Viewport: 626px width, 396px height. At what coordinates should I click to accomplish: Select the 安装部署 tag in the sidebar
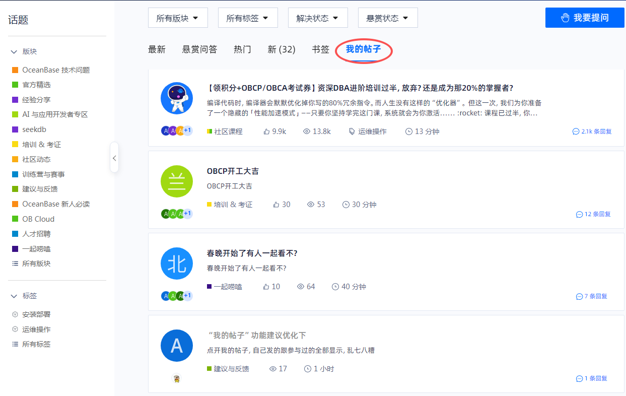(x=36, y=314)
